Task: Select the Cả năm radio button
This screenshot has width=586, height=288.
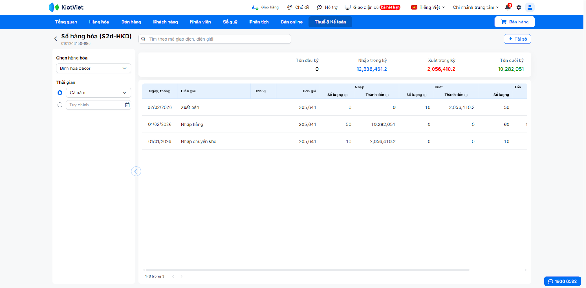Action: pos(60,93)
